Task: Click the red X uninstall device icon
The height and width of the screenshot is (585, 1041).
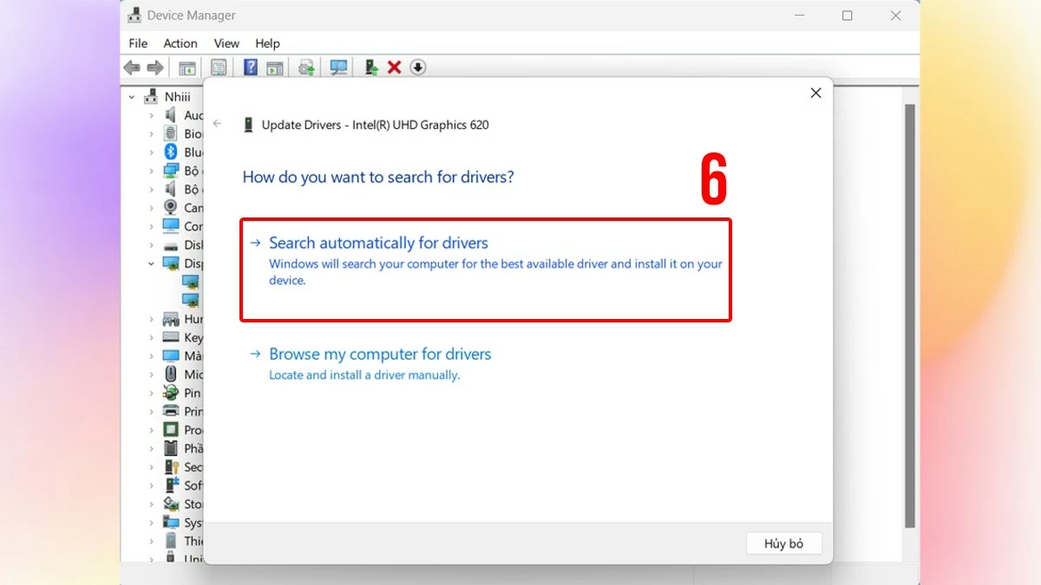Action: (394, 68)
